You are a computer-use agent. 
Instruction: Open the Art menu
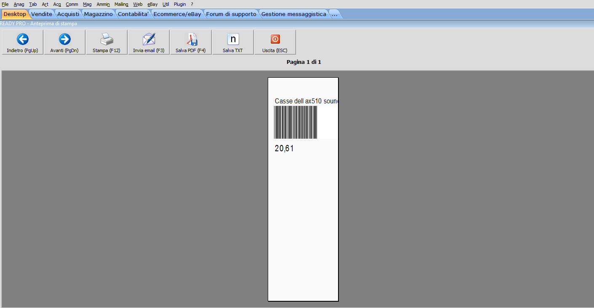pos(45,4)
